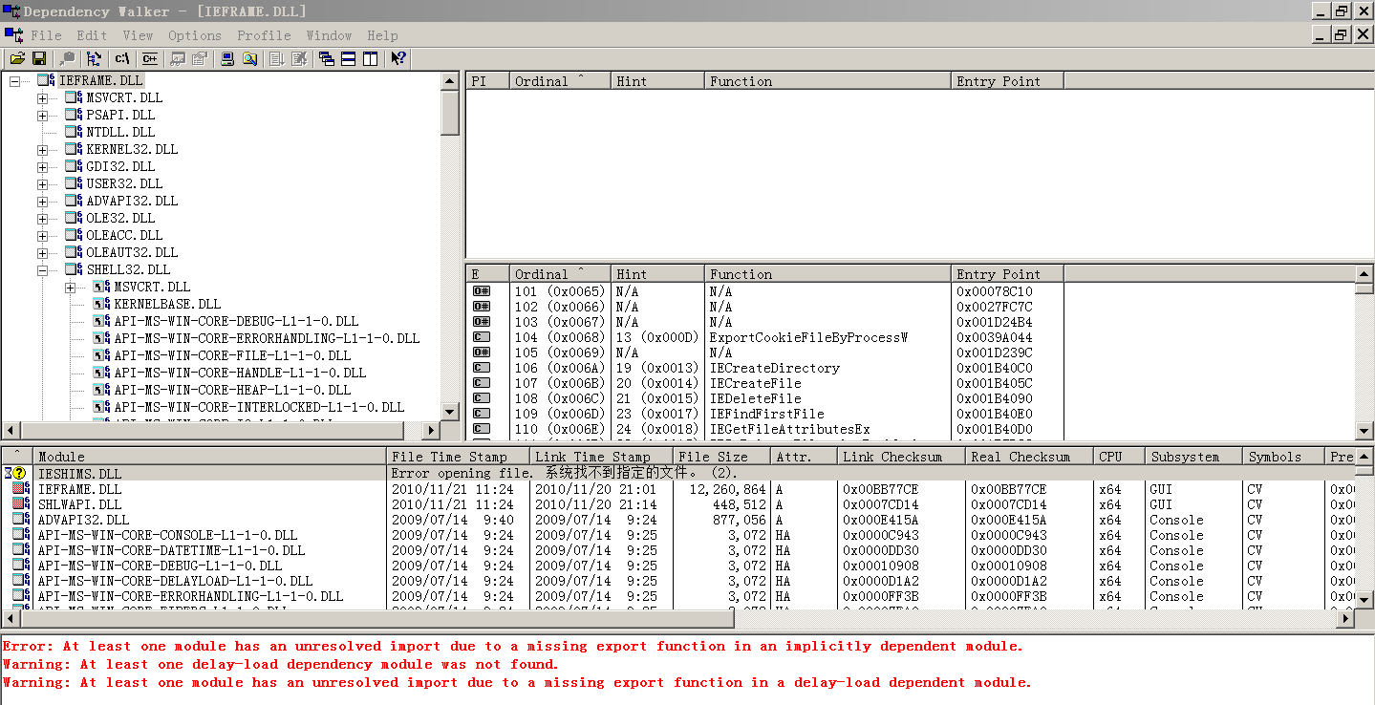Toggle the Full Paths c:\ toolbar icon

click(121, 58)
